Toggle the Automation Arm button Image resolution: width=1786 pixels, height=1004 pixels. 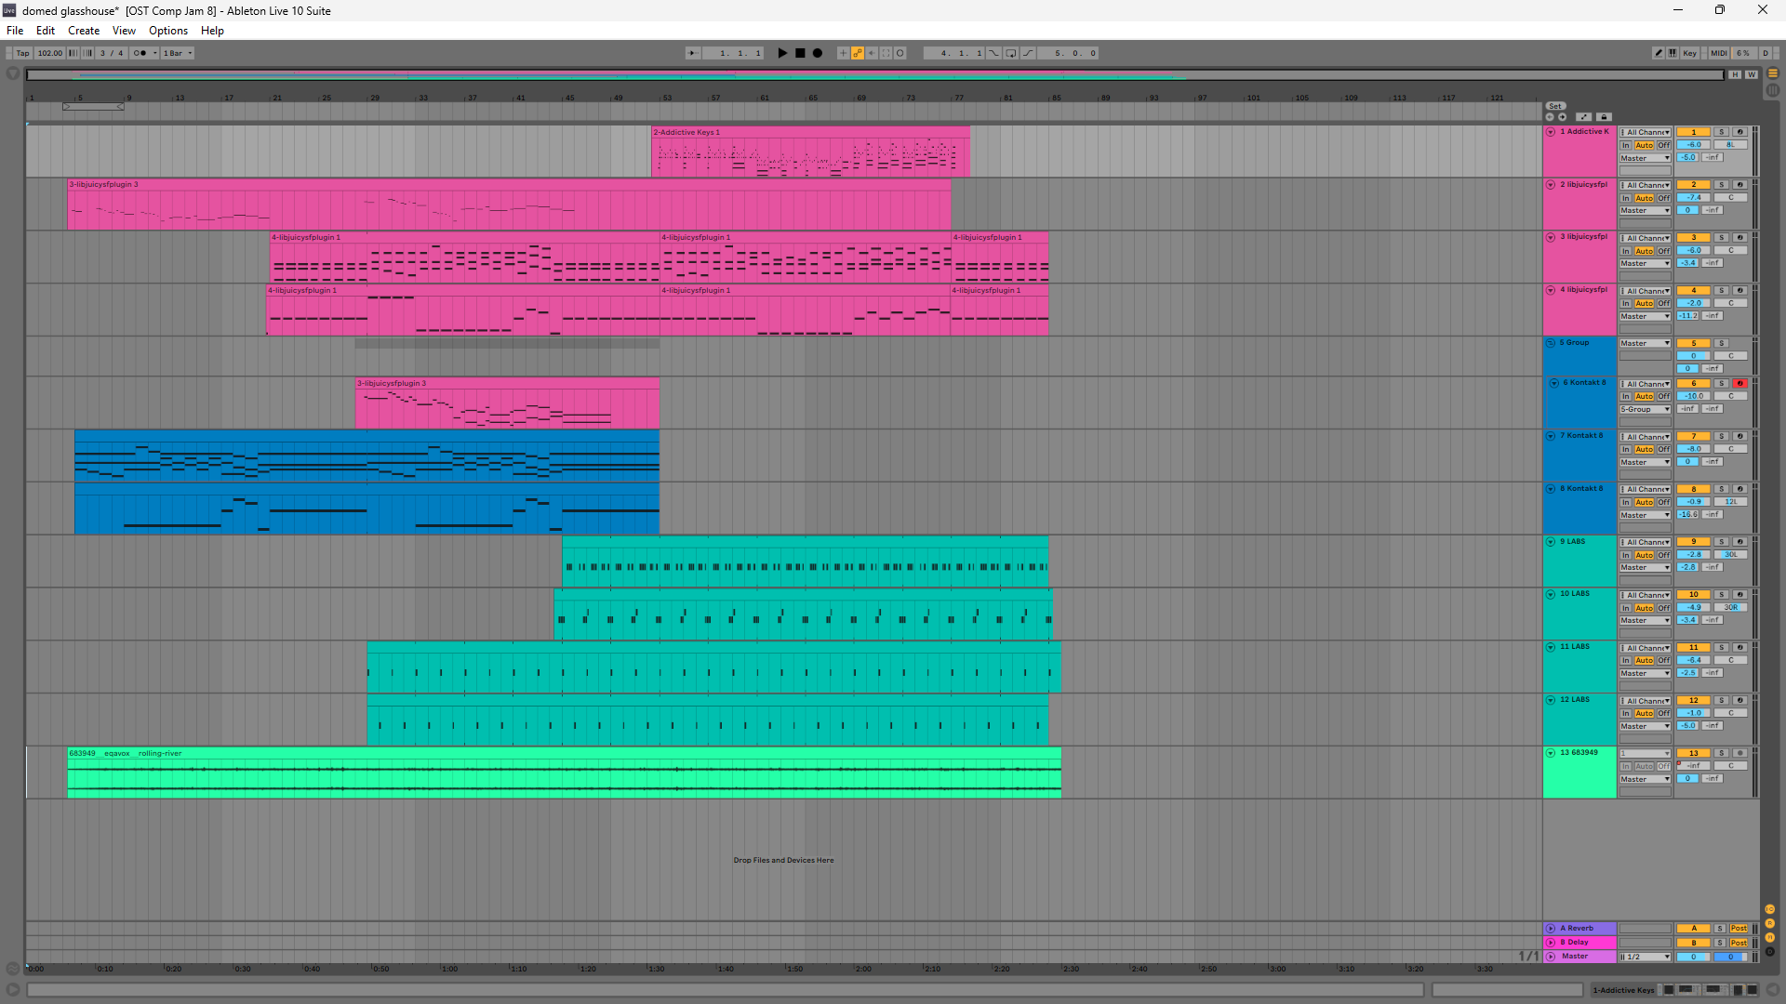coord(857,53)
